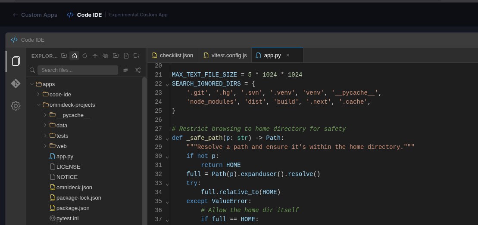Viewport: 478px width, 225px height.
Task: Click the vitest.config.js tab file icon
Action: coord(206,55)
